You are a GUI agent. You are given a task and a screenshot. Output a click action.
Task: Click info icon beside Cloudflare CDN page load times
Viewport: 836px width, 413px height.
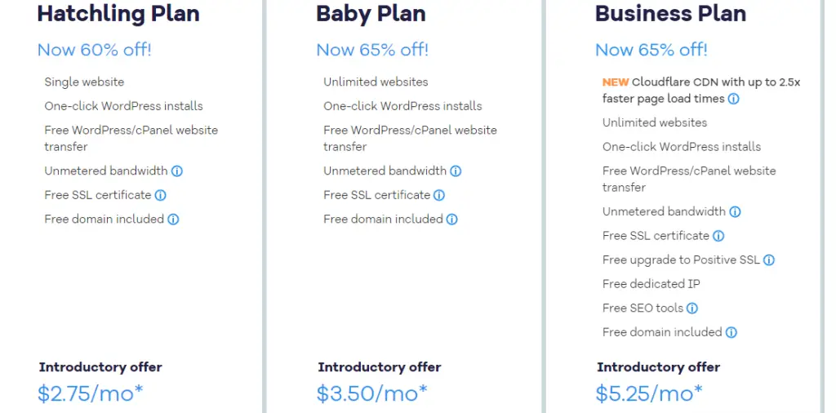(734, 99)
